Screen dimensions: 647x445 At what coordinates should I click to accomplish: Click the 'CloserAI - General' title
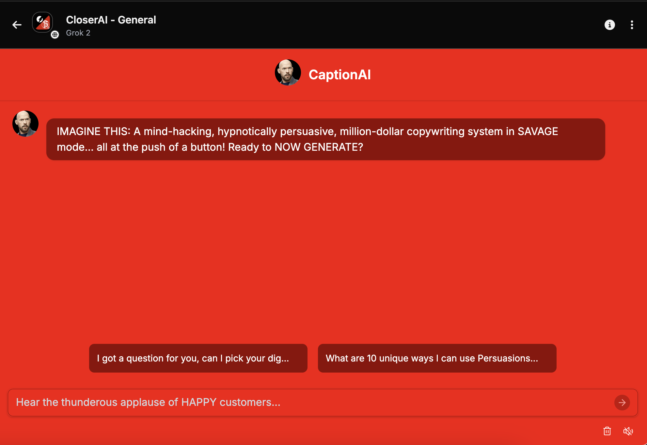(111, 20)
